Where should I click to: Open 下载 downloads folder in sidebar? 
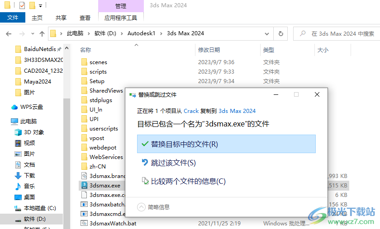18,176
